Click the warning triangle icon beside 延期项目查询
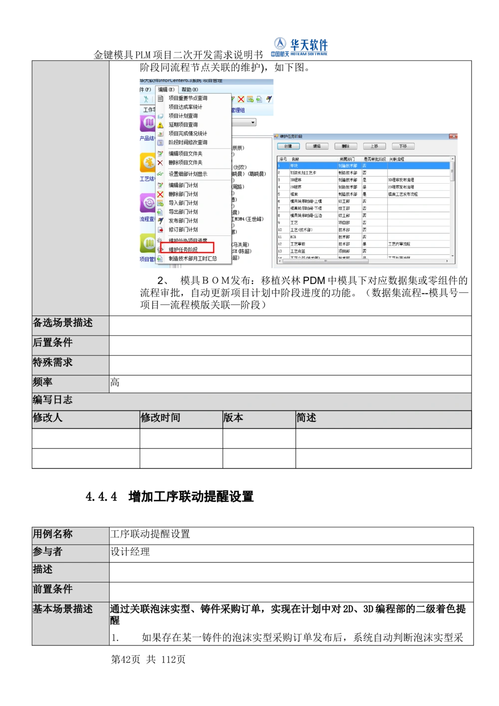Viewport: 499px width, 706px height. click(x=160, y=125)
